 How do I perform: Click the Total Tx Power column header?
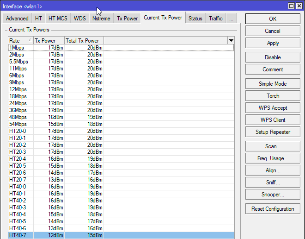(84, 41)
